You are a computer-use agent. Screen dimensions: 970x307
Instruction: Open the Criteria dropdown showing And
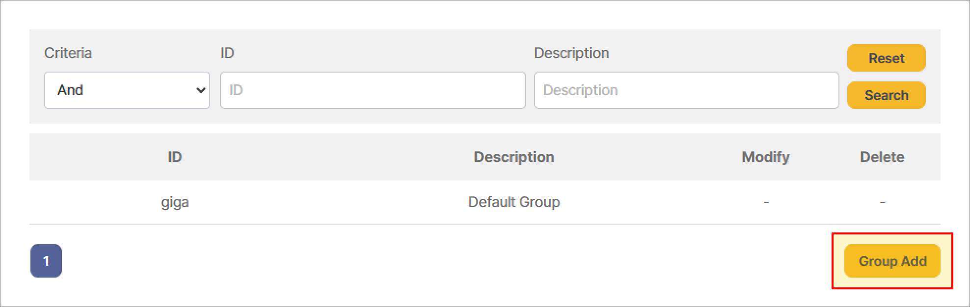[127, 90]
